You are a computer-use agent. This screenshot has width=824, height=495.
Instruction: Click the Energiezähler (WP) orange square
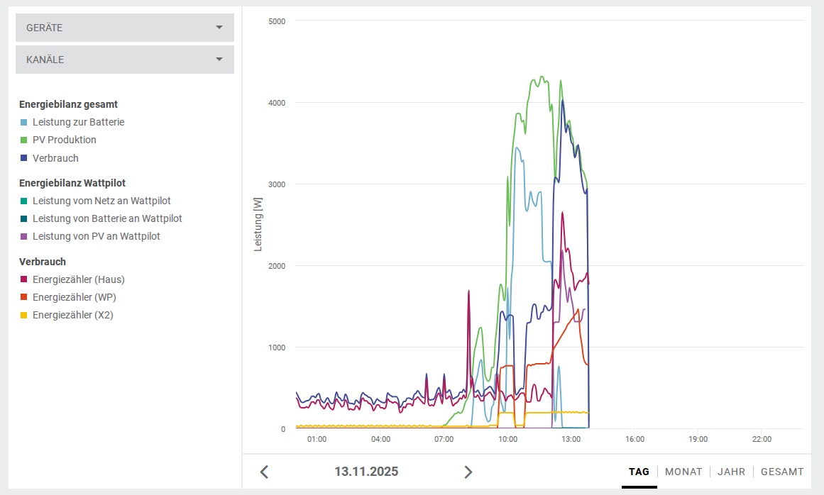[x=24, y=297]
